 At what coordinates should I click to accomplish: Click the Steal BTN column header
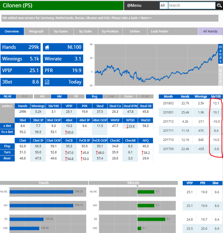130,106
